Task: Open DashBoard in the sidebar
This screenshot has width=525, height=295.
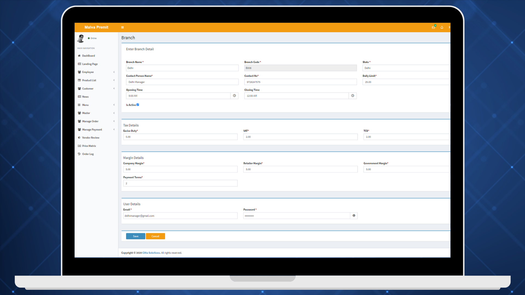Action: 89,56
